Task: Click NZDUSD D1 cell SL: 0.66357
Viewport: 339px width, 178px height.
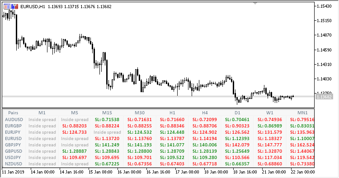Action: (237, 164)
